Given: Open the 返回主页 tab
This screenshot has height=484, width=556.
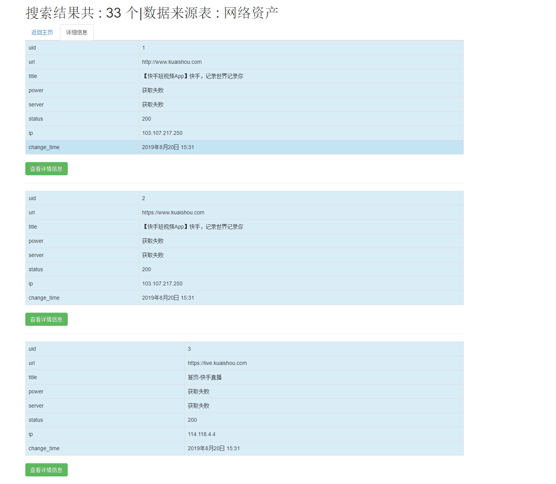Looking at the screenshot, I should click(42, 33).
